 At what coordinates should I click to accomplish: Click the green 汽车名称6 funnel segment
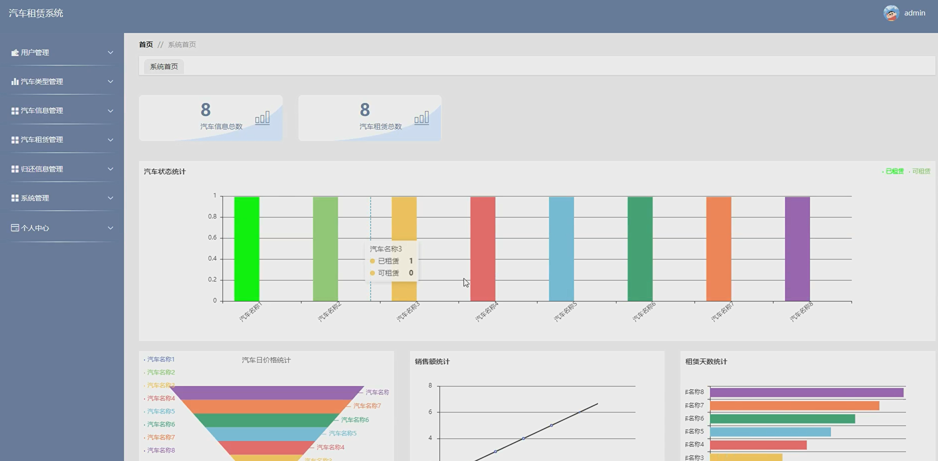click(267, 420)
